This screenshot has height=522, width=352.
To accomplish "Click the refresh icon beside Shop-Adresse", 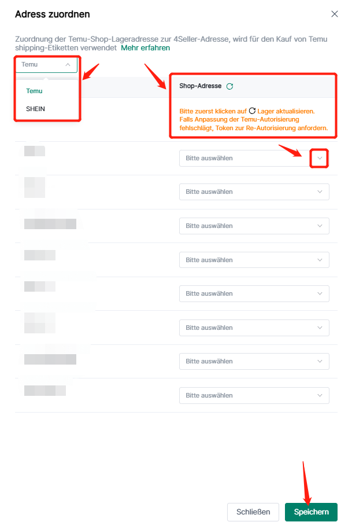I will [x=229, y=86].
